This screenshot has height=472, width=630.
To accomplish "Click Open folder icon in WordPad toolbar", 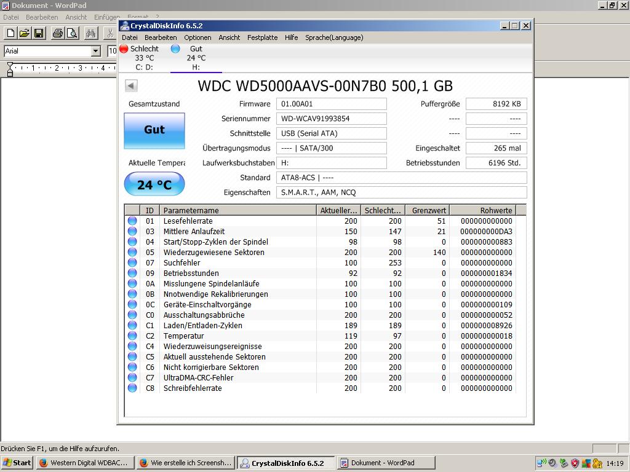I will (x=25, y=33).
